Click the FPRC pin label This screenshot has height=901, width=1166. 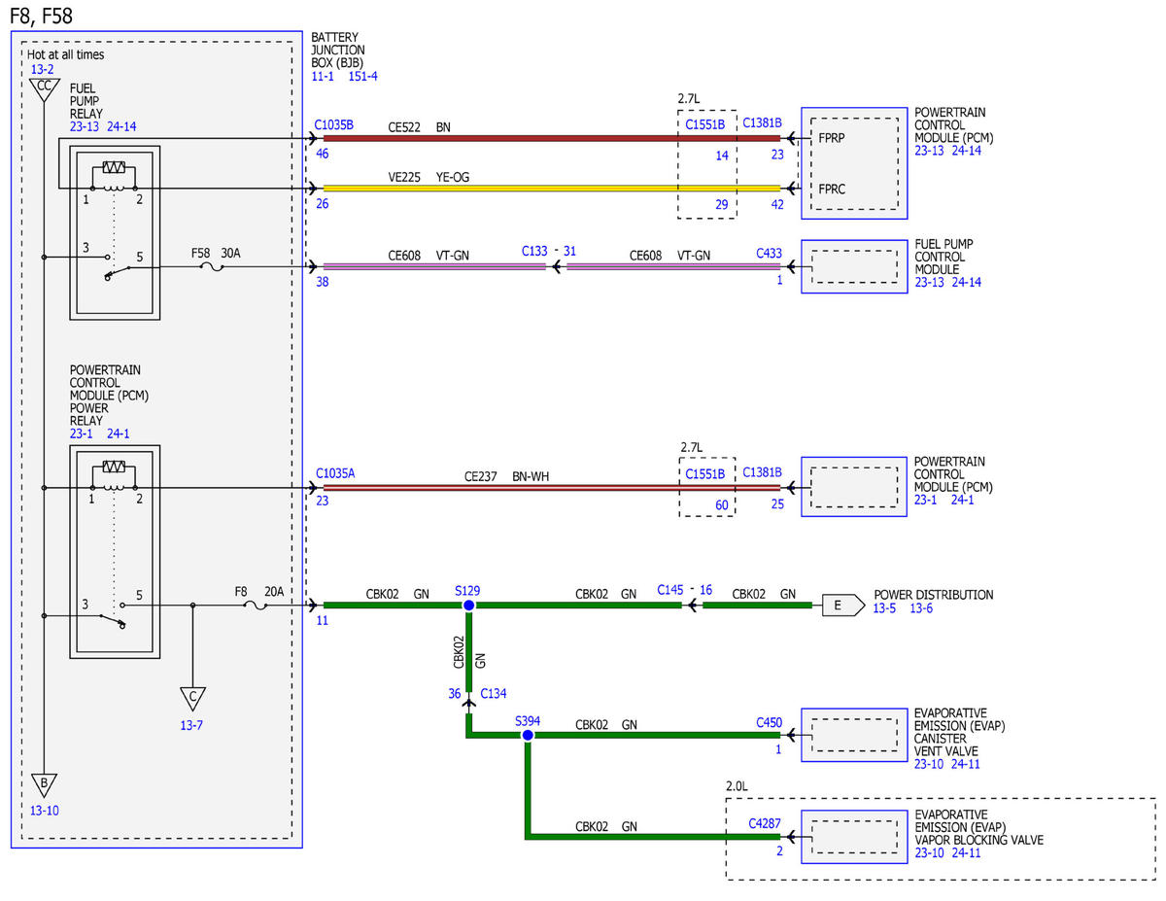[x=832, y=190]
